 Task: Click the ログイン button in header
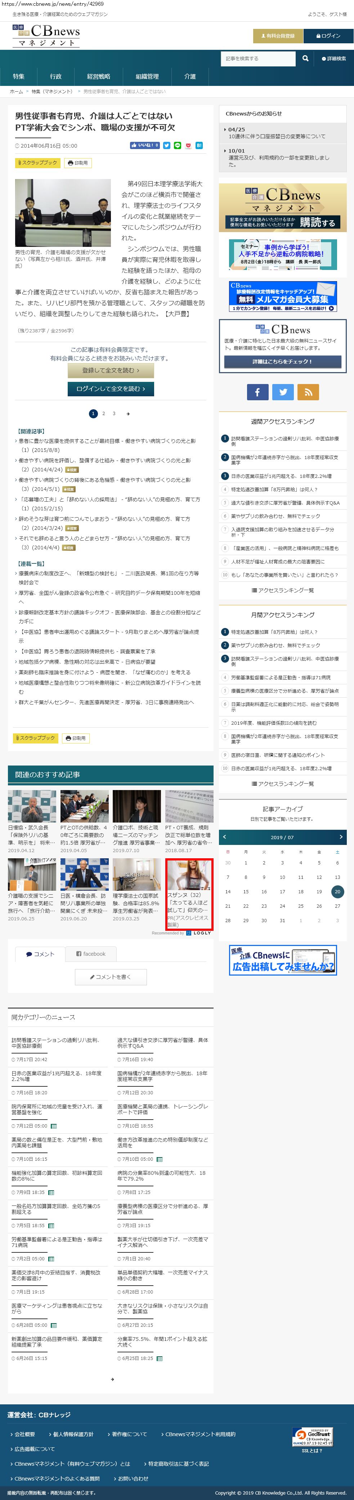point(328,36)
